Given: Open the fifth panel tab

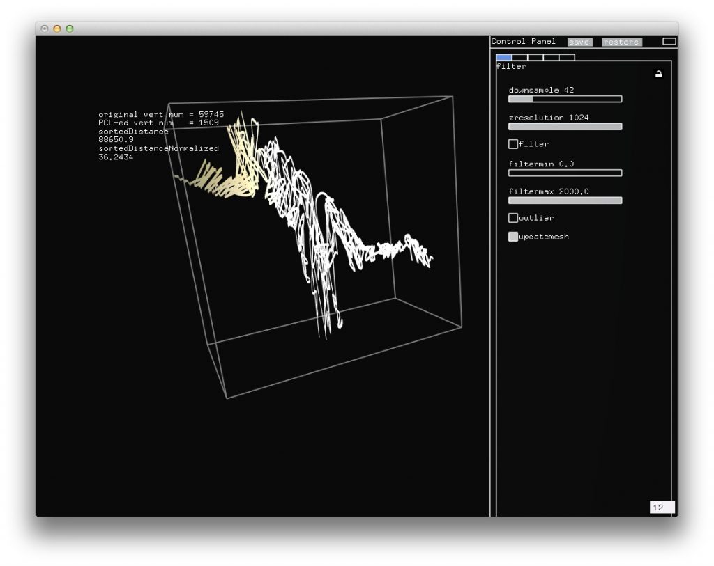Looking at the screenshot, I should click(567, 58).
